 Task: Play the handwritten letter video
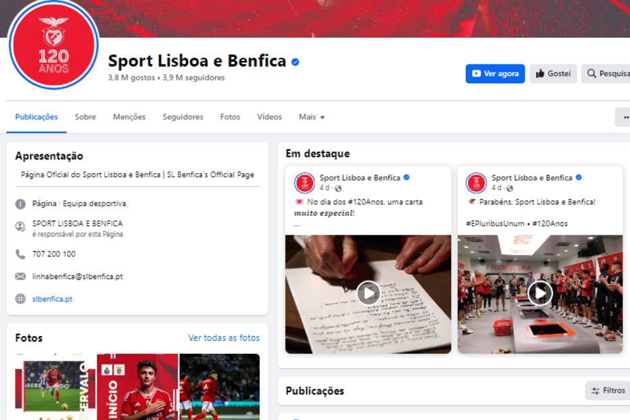[x=368, y=294]
